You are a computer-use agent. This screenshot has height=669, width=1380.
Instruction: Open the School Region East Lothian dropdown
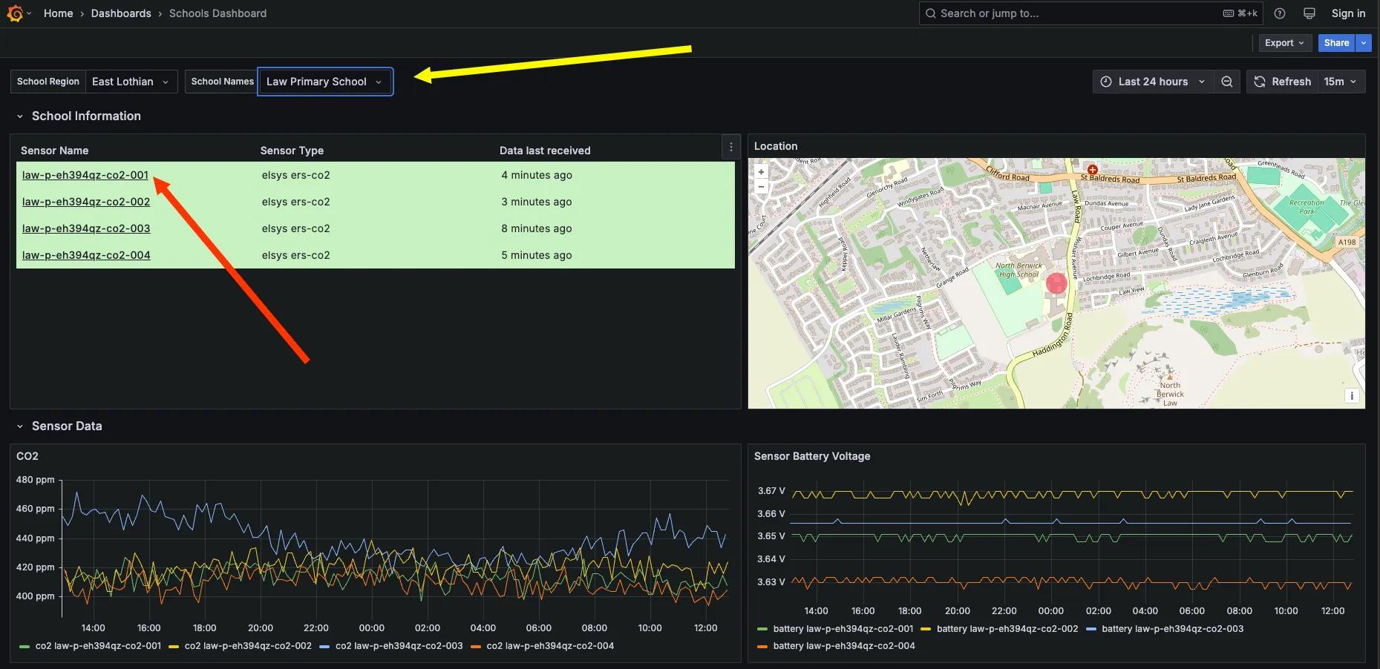[131, 82]
